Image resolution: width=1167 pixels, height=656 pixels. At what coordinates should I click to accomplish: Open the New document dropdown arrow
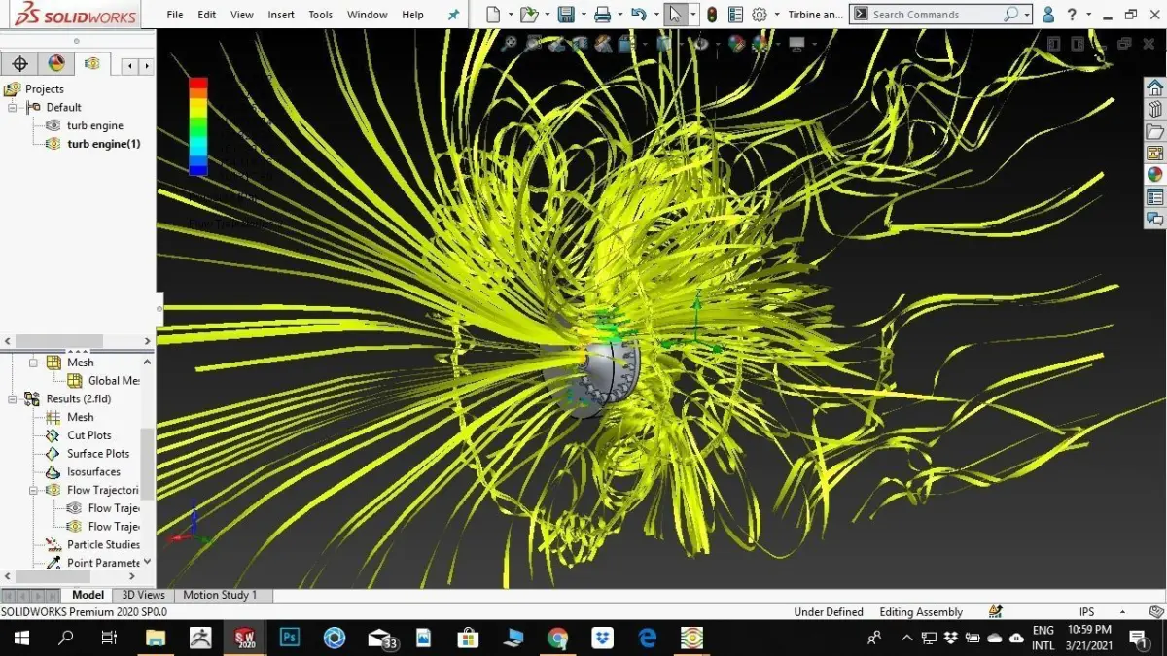tap(510, 15)
